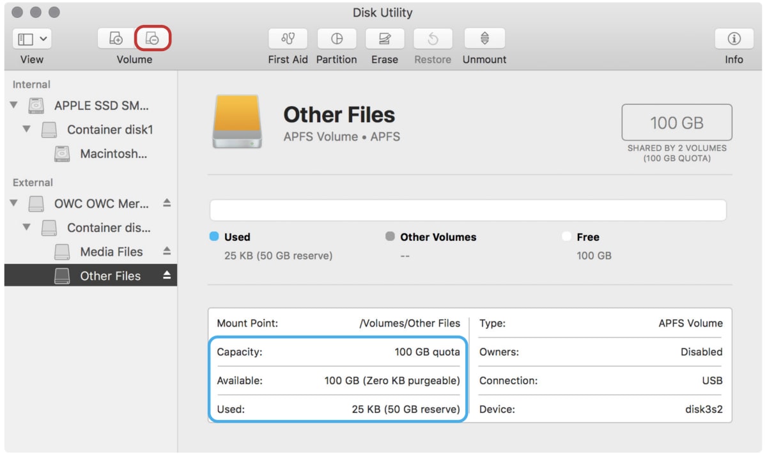Eject the Media Files volume
Viewport: 767px width, 457px height.
tap(167, 251)
